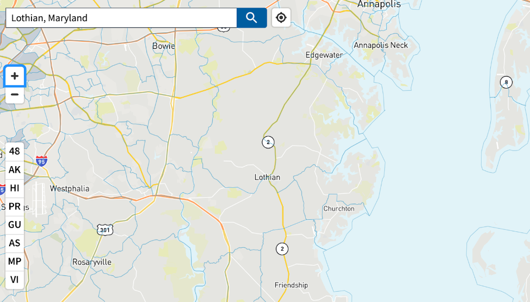Activate the locate-me crosshair icon

coord(281,17)
